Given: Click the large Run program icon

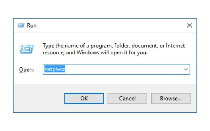Looking at the screenshot, I should coord(27,49).
